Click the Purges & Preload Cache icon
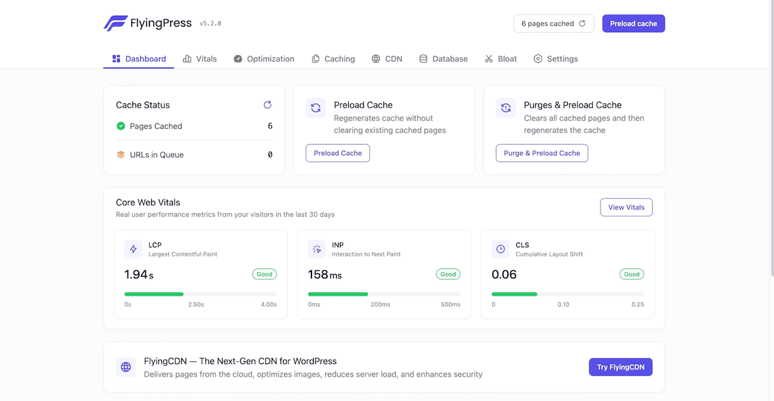This screenshot has width=774, height=401. [506, 108]
